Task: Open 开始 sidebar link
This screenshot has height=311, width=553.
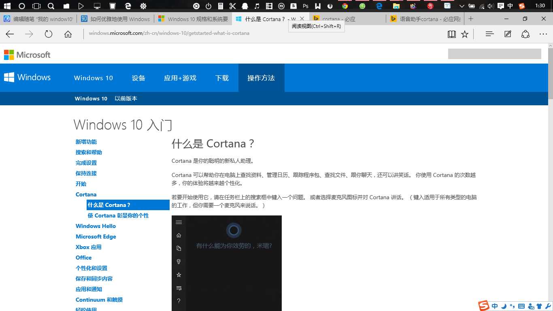Action: [x=81, y=184]
